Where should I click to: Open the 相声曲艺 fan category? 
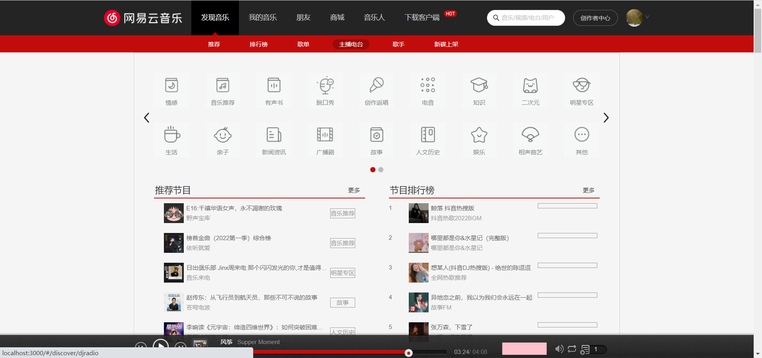530,140
